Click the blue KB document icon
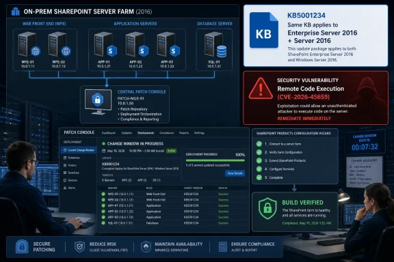Viewport: 394px width, 262px height. 264,30
